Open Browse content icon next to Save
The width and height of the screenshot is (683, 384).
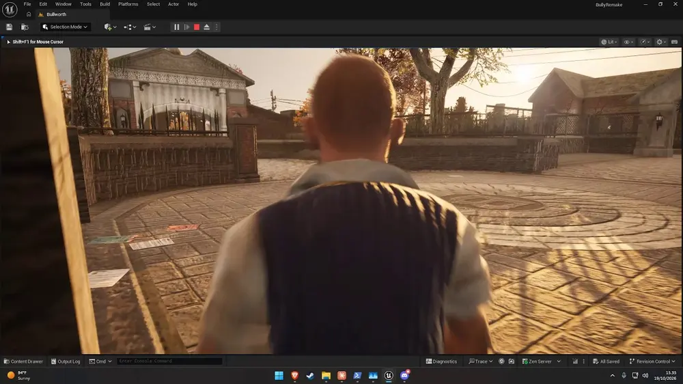click(x=25, y=27)
